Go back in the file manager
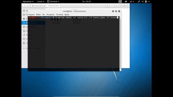Screen dimensions: 173x97 25,6
